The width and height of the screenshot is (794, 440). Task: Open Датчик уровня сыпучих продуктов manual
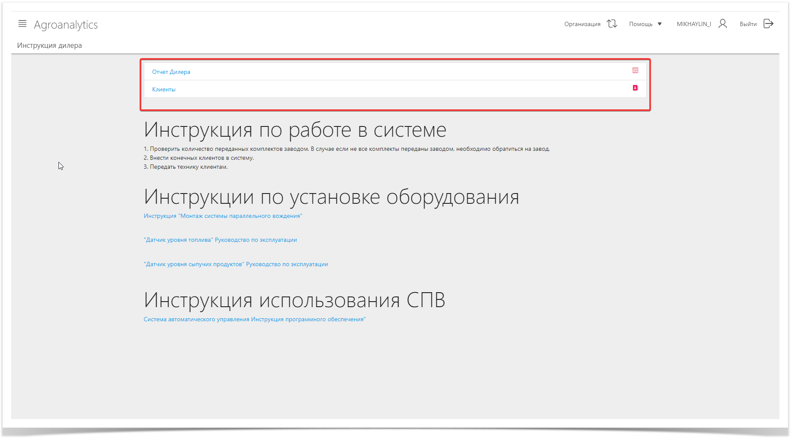pos(236,264)
